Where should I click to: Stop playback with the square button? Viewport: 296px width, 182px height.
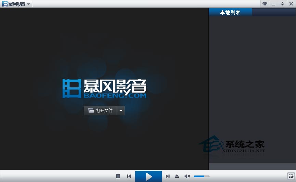(118, 176)
